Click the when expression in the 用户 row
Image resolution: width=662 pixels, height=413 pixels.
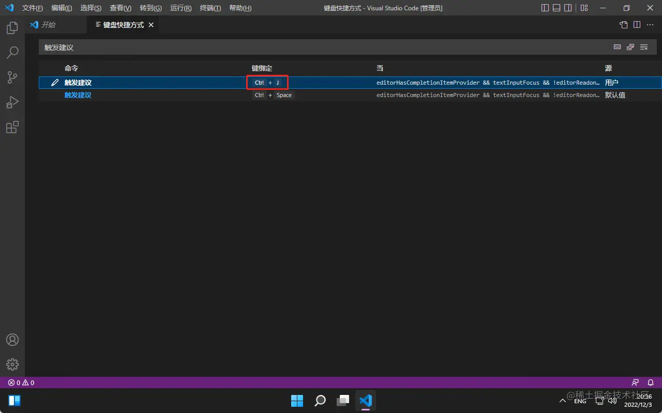tap(488, 83)
